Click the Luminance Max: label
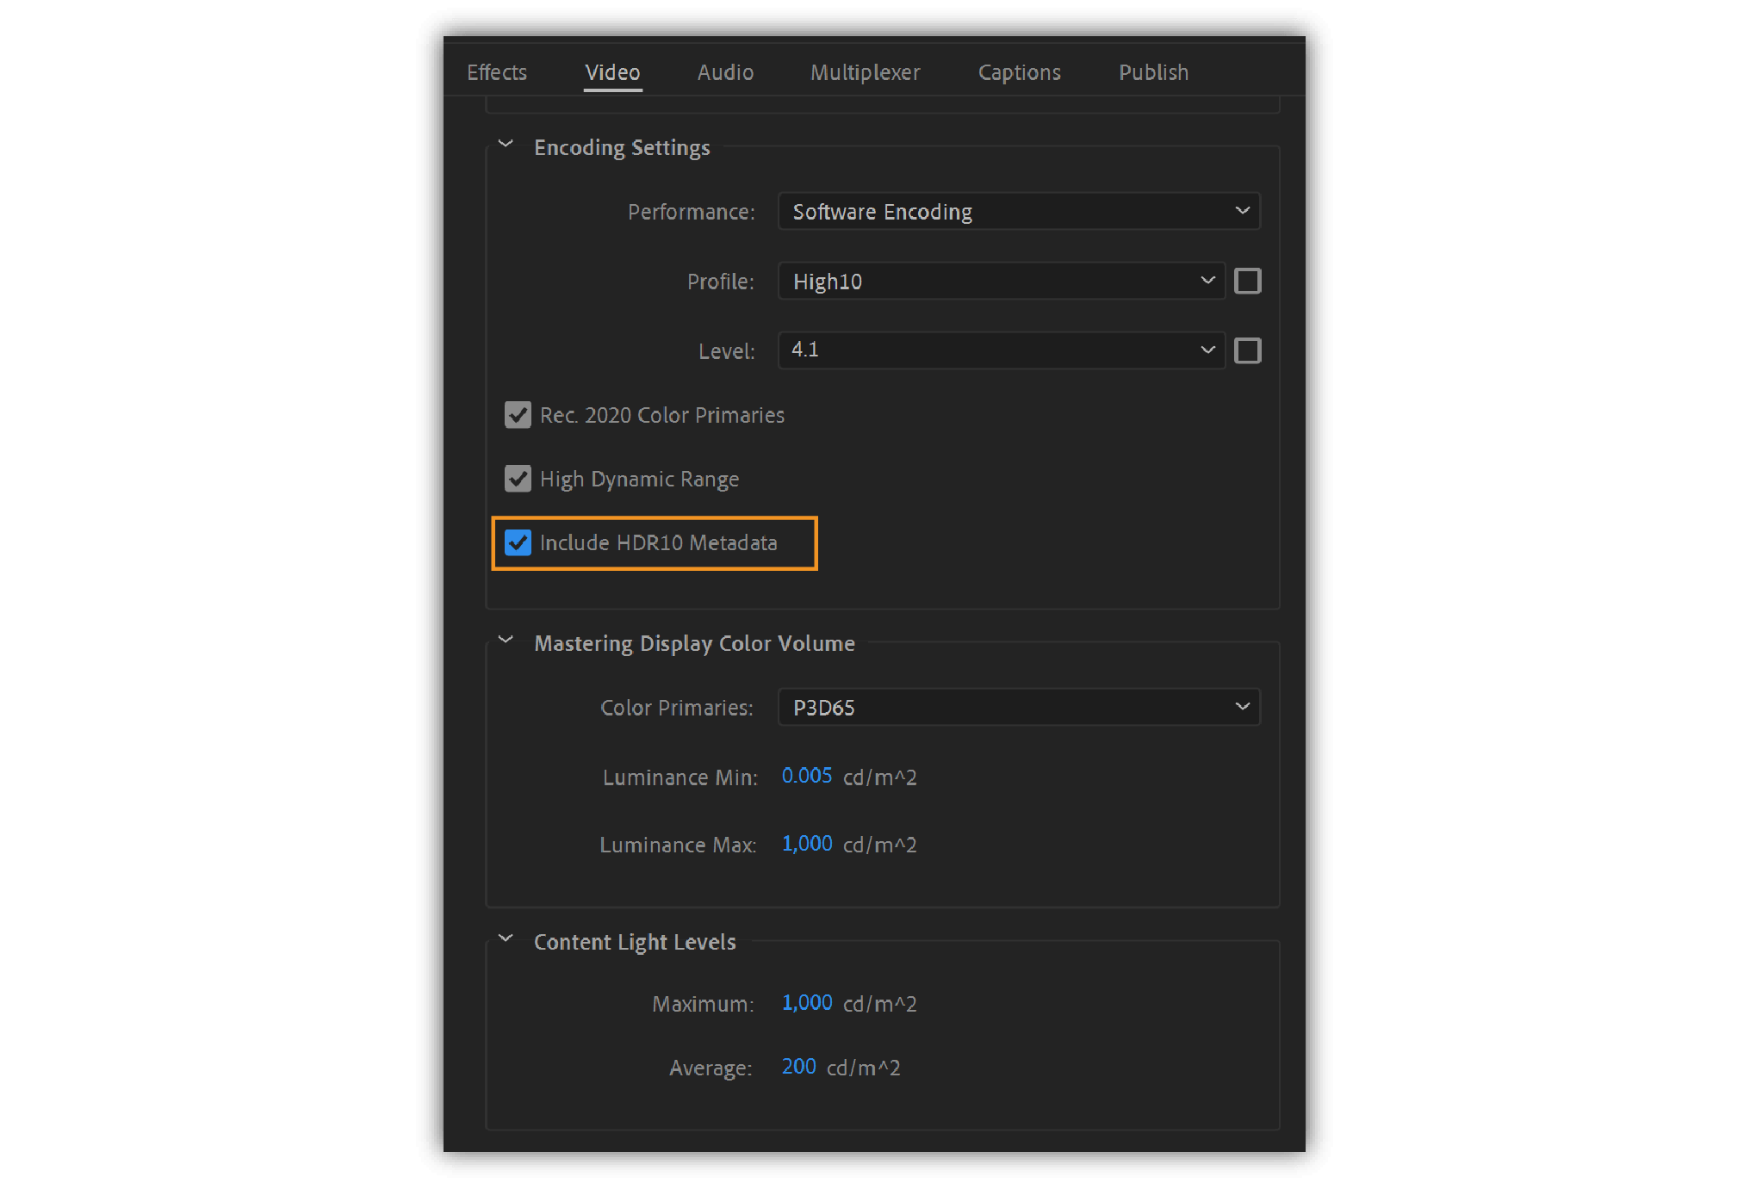Viewport: 1750px width, 1189px height. tap(678, 845)
